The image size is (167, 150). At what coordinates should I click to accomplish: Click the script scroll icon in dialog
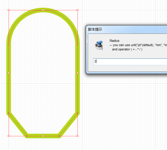coord(99,45)
